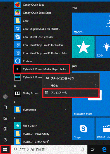Launch Corel Digital Studio for FUJITSU icon
The height and width of the screenshot is (154, 110).
[x=18, y=29]
